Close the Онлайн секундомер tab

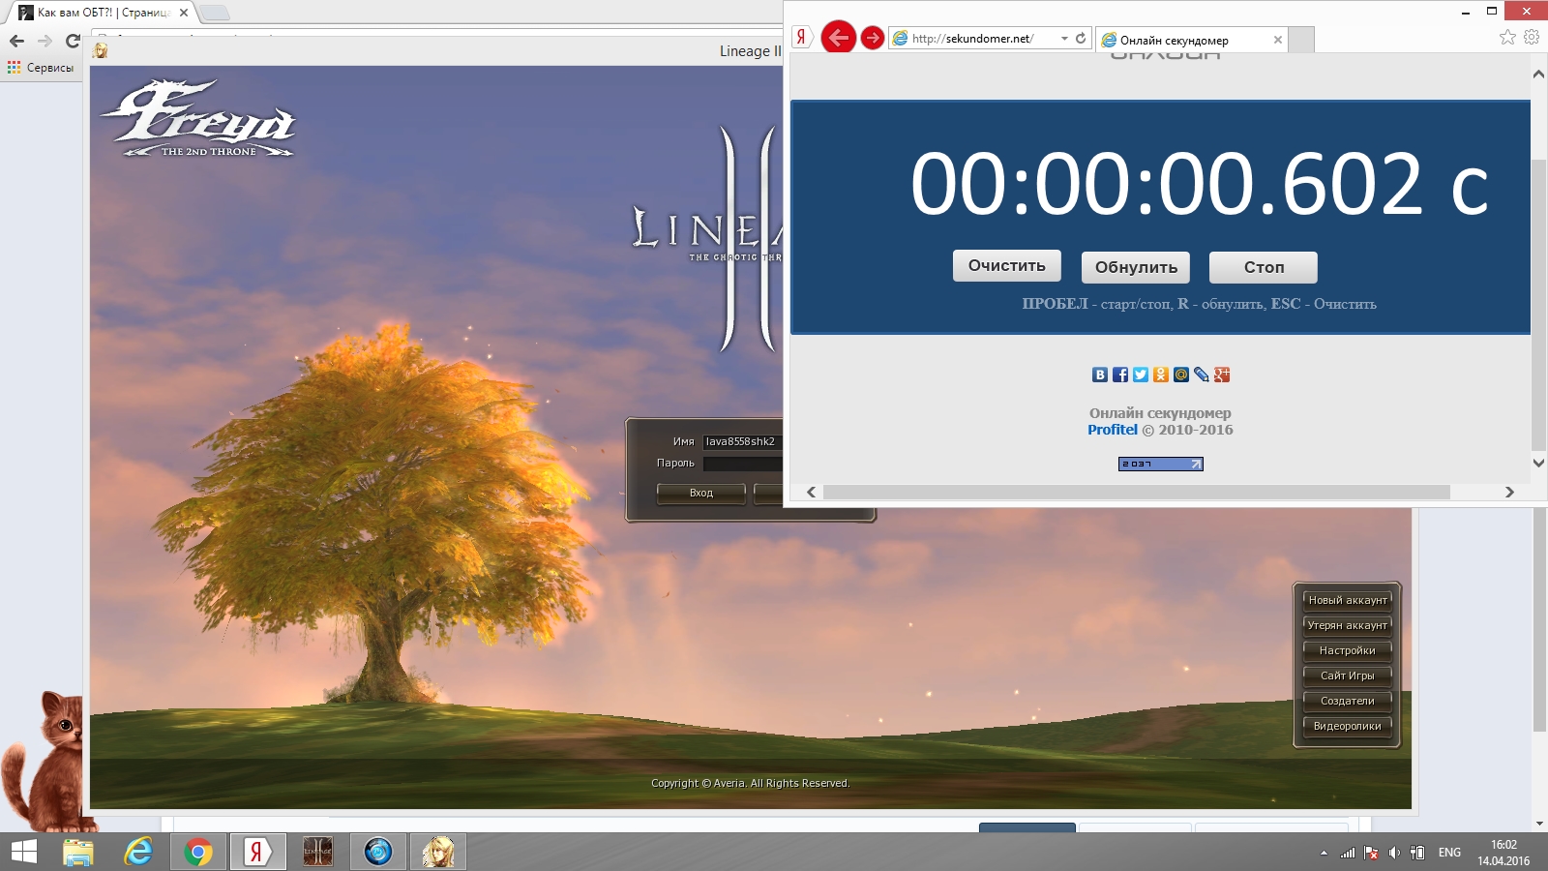click(x=1278, y=40)
